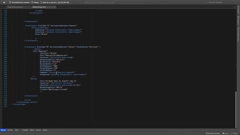Click line number 170 in the gutter

coord(6,79)
